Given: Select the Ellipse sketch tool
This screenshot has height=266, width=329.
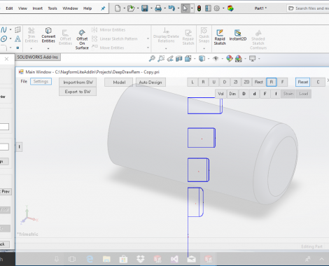Looking at the screenshot, I should [x=3, y=38].
